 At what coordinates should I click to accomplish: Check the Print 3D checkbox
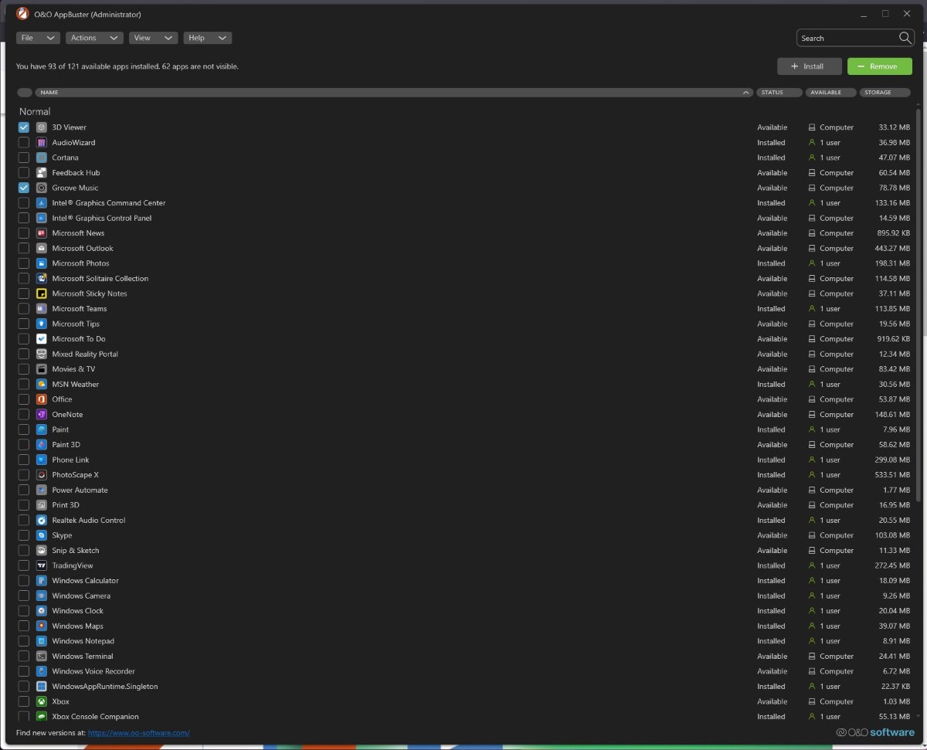pos(24,505)
